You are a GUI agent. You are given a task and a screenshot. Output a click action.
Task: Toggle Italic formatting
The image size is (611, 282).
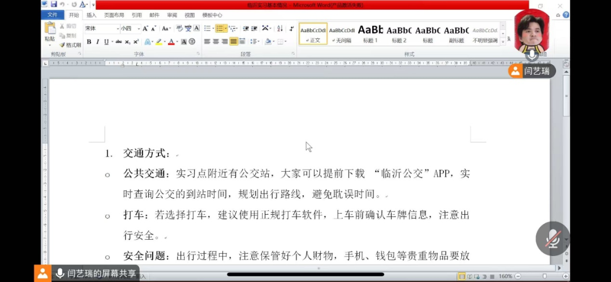click(97, 42)
